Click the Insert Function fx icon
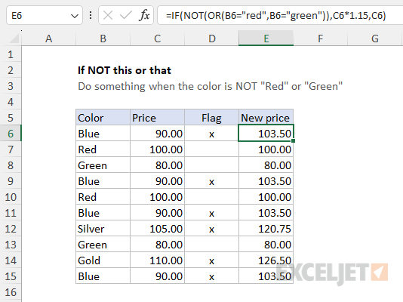 144,15
